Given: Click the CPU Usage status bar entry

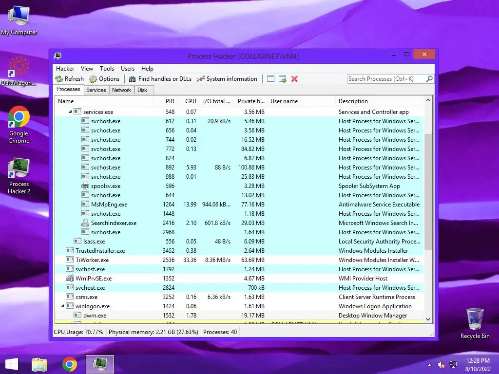Looking at the screenshot, I should 78,332.
